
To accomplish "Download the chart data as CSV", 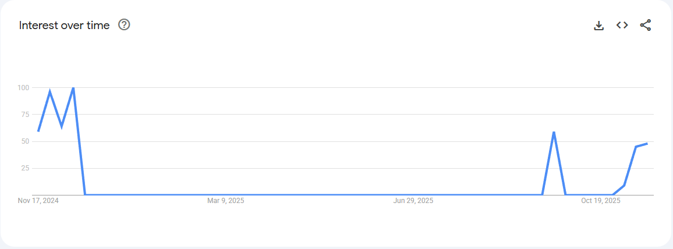I will (x=598, y=25).
